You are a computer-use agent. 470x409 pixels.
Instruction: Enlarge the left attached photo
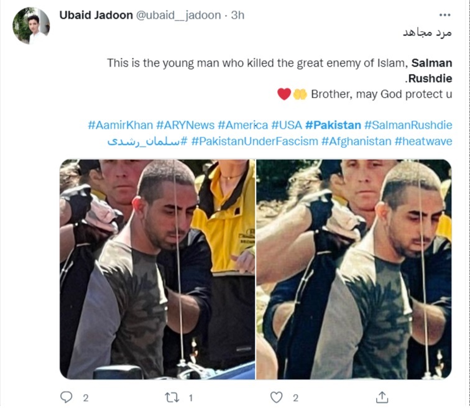pyautogui.click(x=157, y=269)
